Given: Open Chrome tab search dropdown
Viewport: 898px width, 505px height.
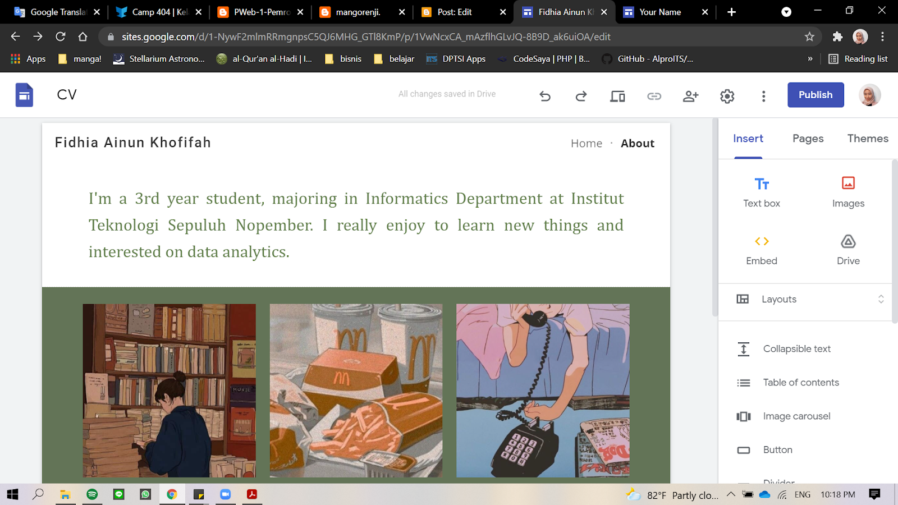Looking at the screenshot, I should pyautogui.click(x=786, y=12).
